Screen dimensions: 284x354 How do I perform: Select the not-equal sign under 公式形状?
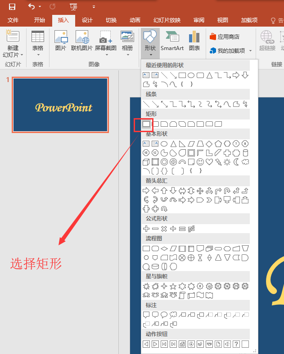pos(191,229)
